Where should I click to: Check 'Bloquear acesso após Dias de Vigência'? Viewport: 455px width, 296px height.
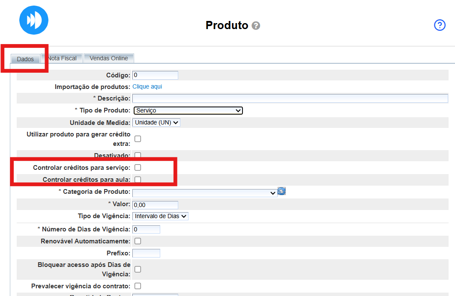[x=138, y=269]
